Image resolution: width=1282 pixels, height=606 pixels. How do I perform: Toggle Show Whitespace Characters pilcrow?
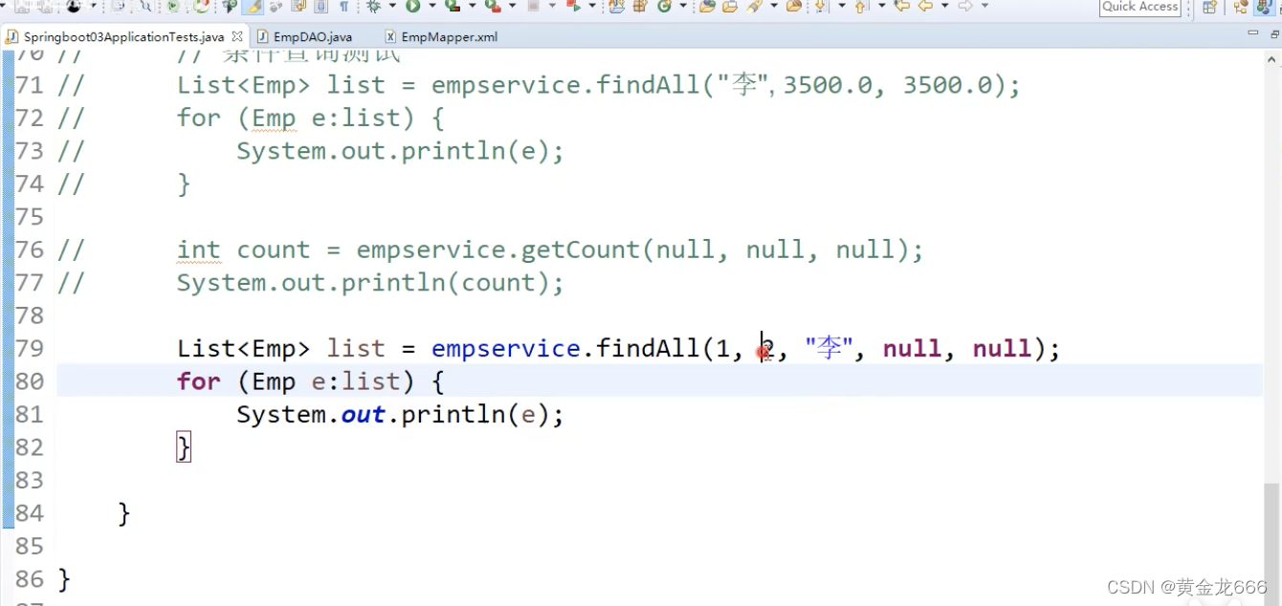pos(343,6)
